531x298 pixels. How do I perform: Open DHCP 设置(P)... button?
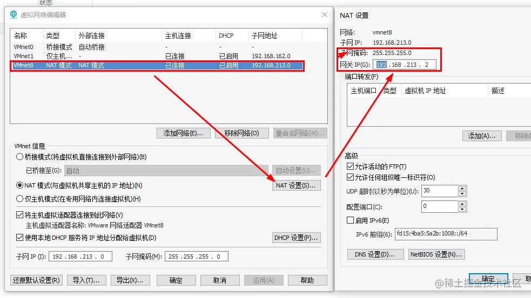pos(297,238)
